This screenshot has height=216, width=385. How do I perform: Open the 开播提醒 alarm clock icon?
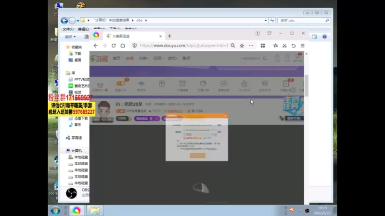point(182,85)
